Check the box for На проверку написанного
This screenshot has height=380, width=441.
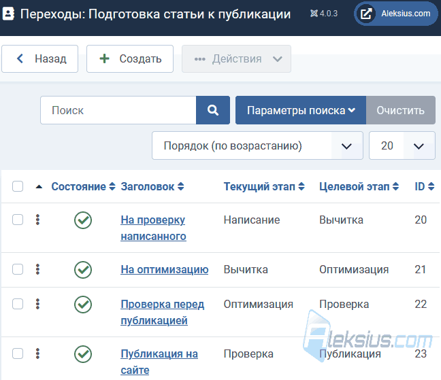click(x=18, y=220)
